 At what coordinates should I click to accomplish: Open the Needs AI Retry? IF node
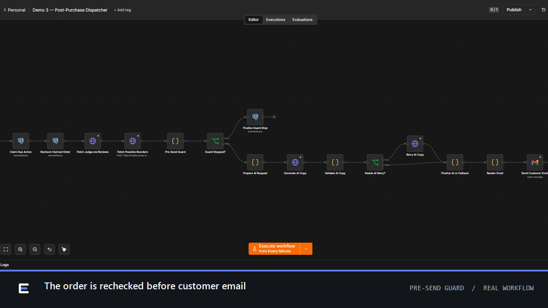[x=375, y=162]
